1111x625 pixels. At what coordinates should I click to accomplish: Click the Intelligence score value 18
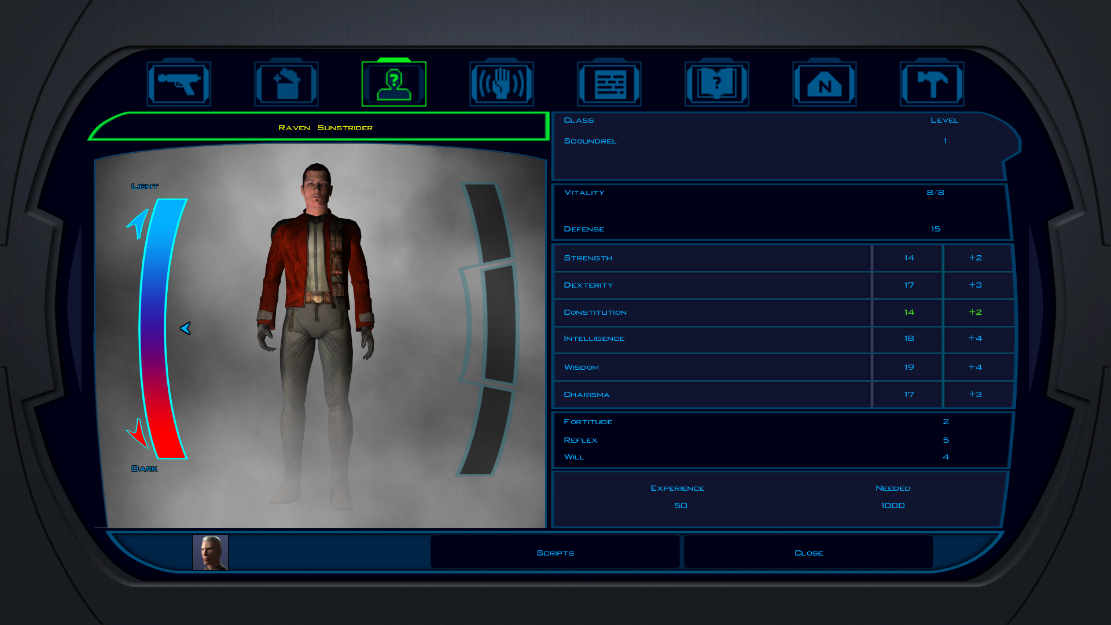909,339
